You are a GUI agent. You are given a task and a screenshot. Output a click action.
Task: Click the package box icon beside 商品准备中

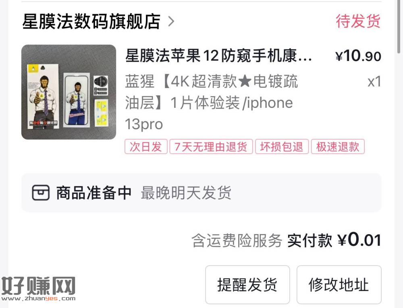click(40, 193)
